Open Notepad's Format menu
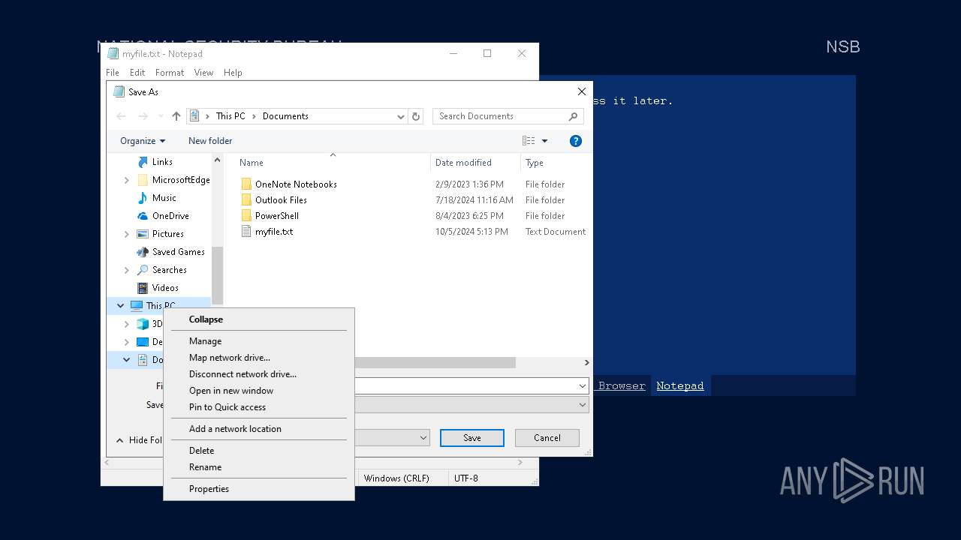 170,73
